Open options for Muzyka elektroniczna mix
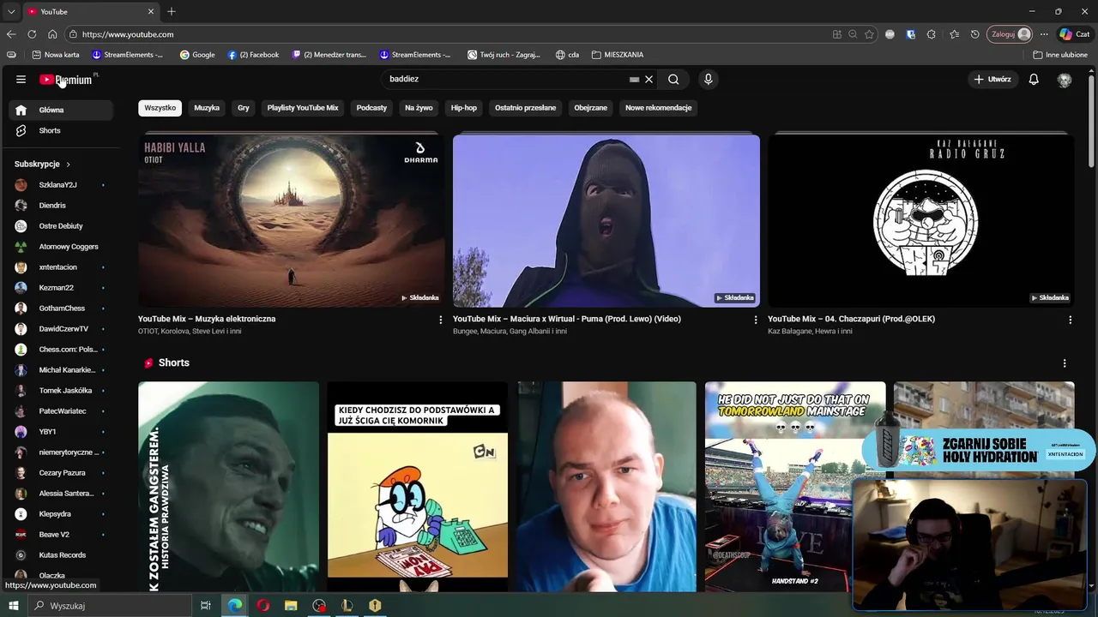The image size is (1098, 617). [441, 320]
